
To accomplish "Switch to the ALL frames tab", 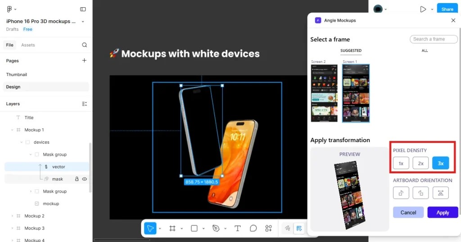I will tap(425, 50).
